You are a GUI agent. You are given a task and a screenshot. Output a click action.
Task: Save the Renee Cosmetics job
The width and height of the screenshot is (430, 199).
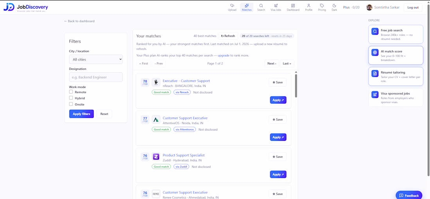tap(278, 194)
